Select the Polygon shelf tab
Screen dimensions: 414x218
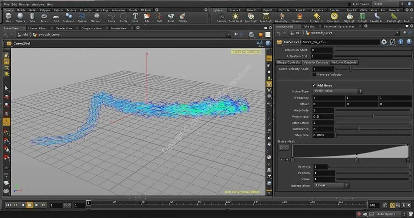tap(45, 10)
